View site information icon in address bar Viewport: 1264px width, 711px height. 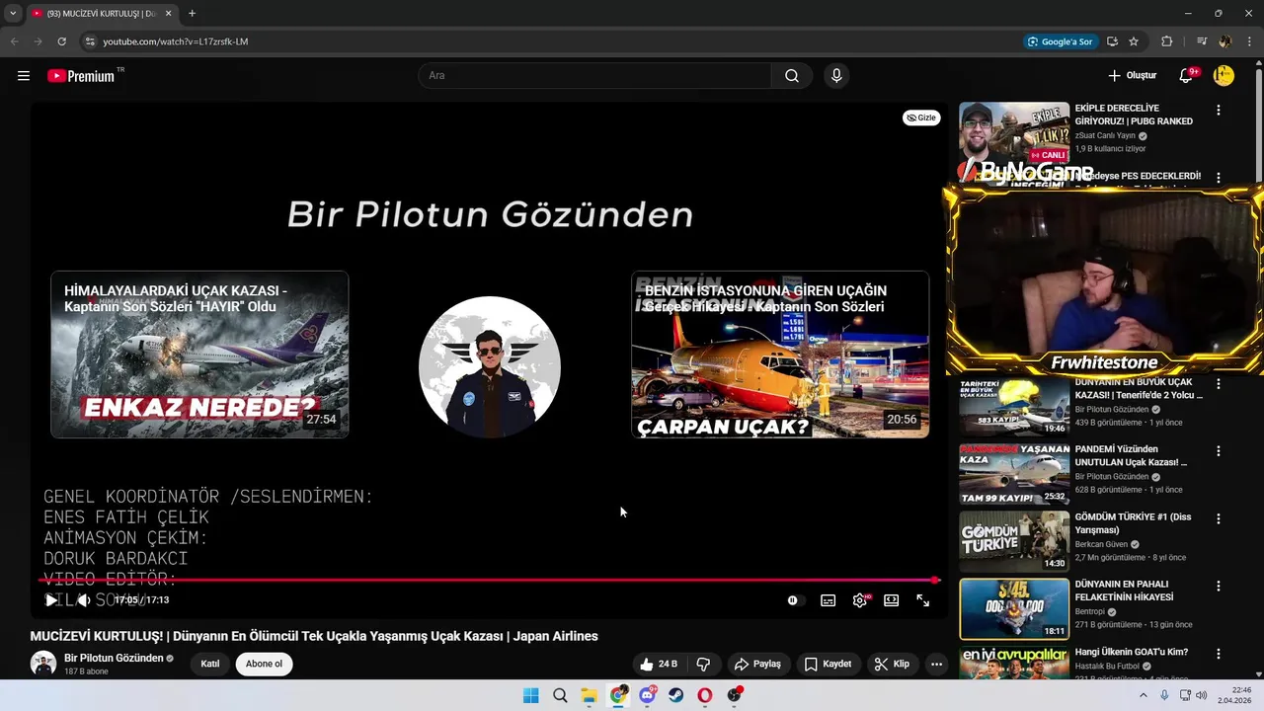(90, 41)
